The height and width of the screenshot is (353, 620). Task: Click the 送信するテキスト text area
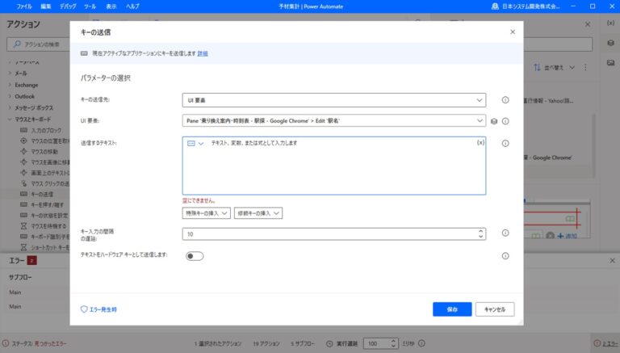coord(333,166)
